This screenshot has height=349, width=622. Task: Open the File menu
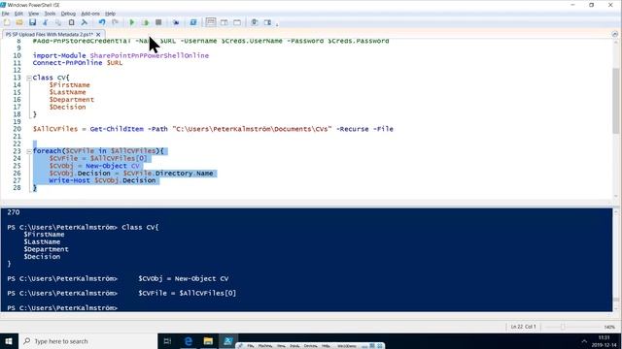(x=5, y=14)
